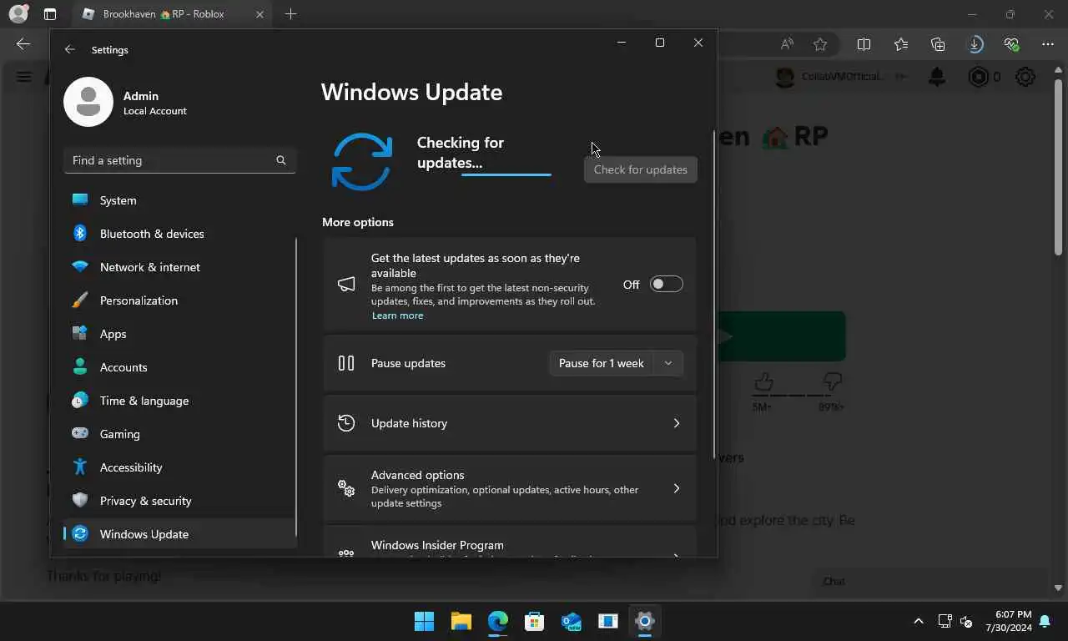
Task: Open the Edge favorites list icon
Action: [901, 44]
